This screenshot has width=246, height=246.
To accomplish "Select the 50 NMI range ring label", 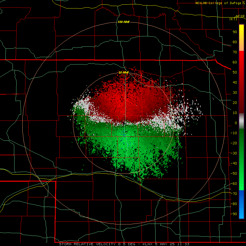I will click(124, 72).
